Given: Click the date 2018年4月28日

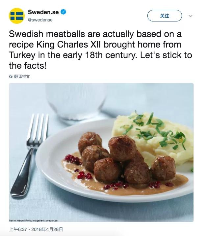Looking at the screenshot, I should pyautogui.click(x=48, y=229).
